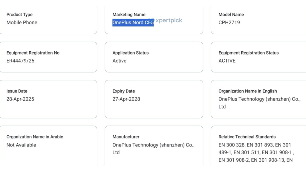Click the Manufacturer company name value
Viewport: 306px width, 173px height.
coord(153,149)
